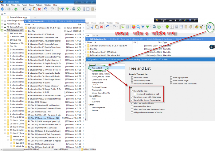Enable Auto-select first item
Viewport: 215px width, 151px height.
(x=132, y=106)
